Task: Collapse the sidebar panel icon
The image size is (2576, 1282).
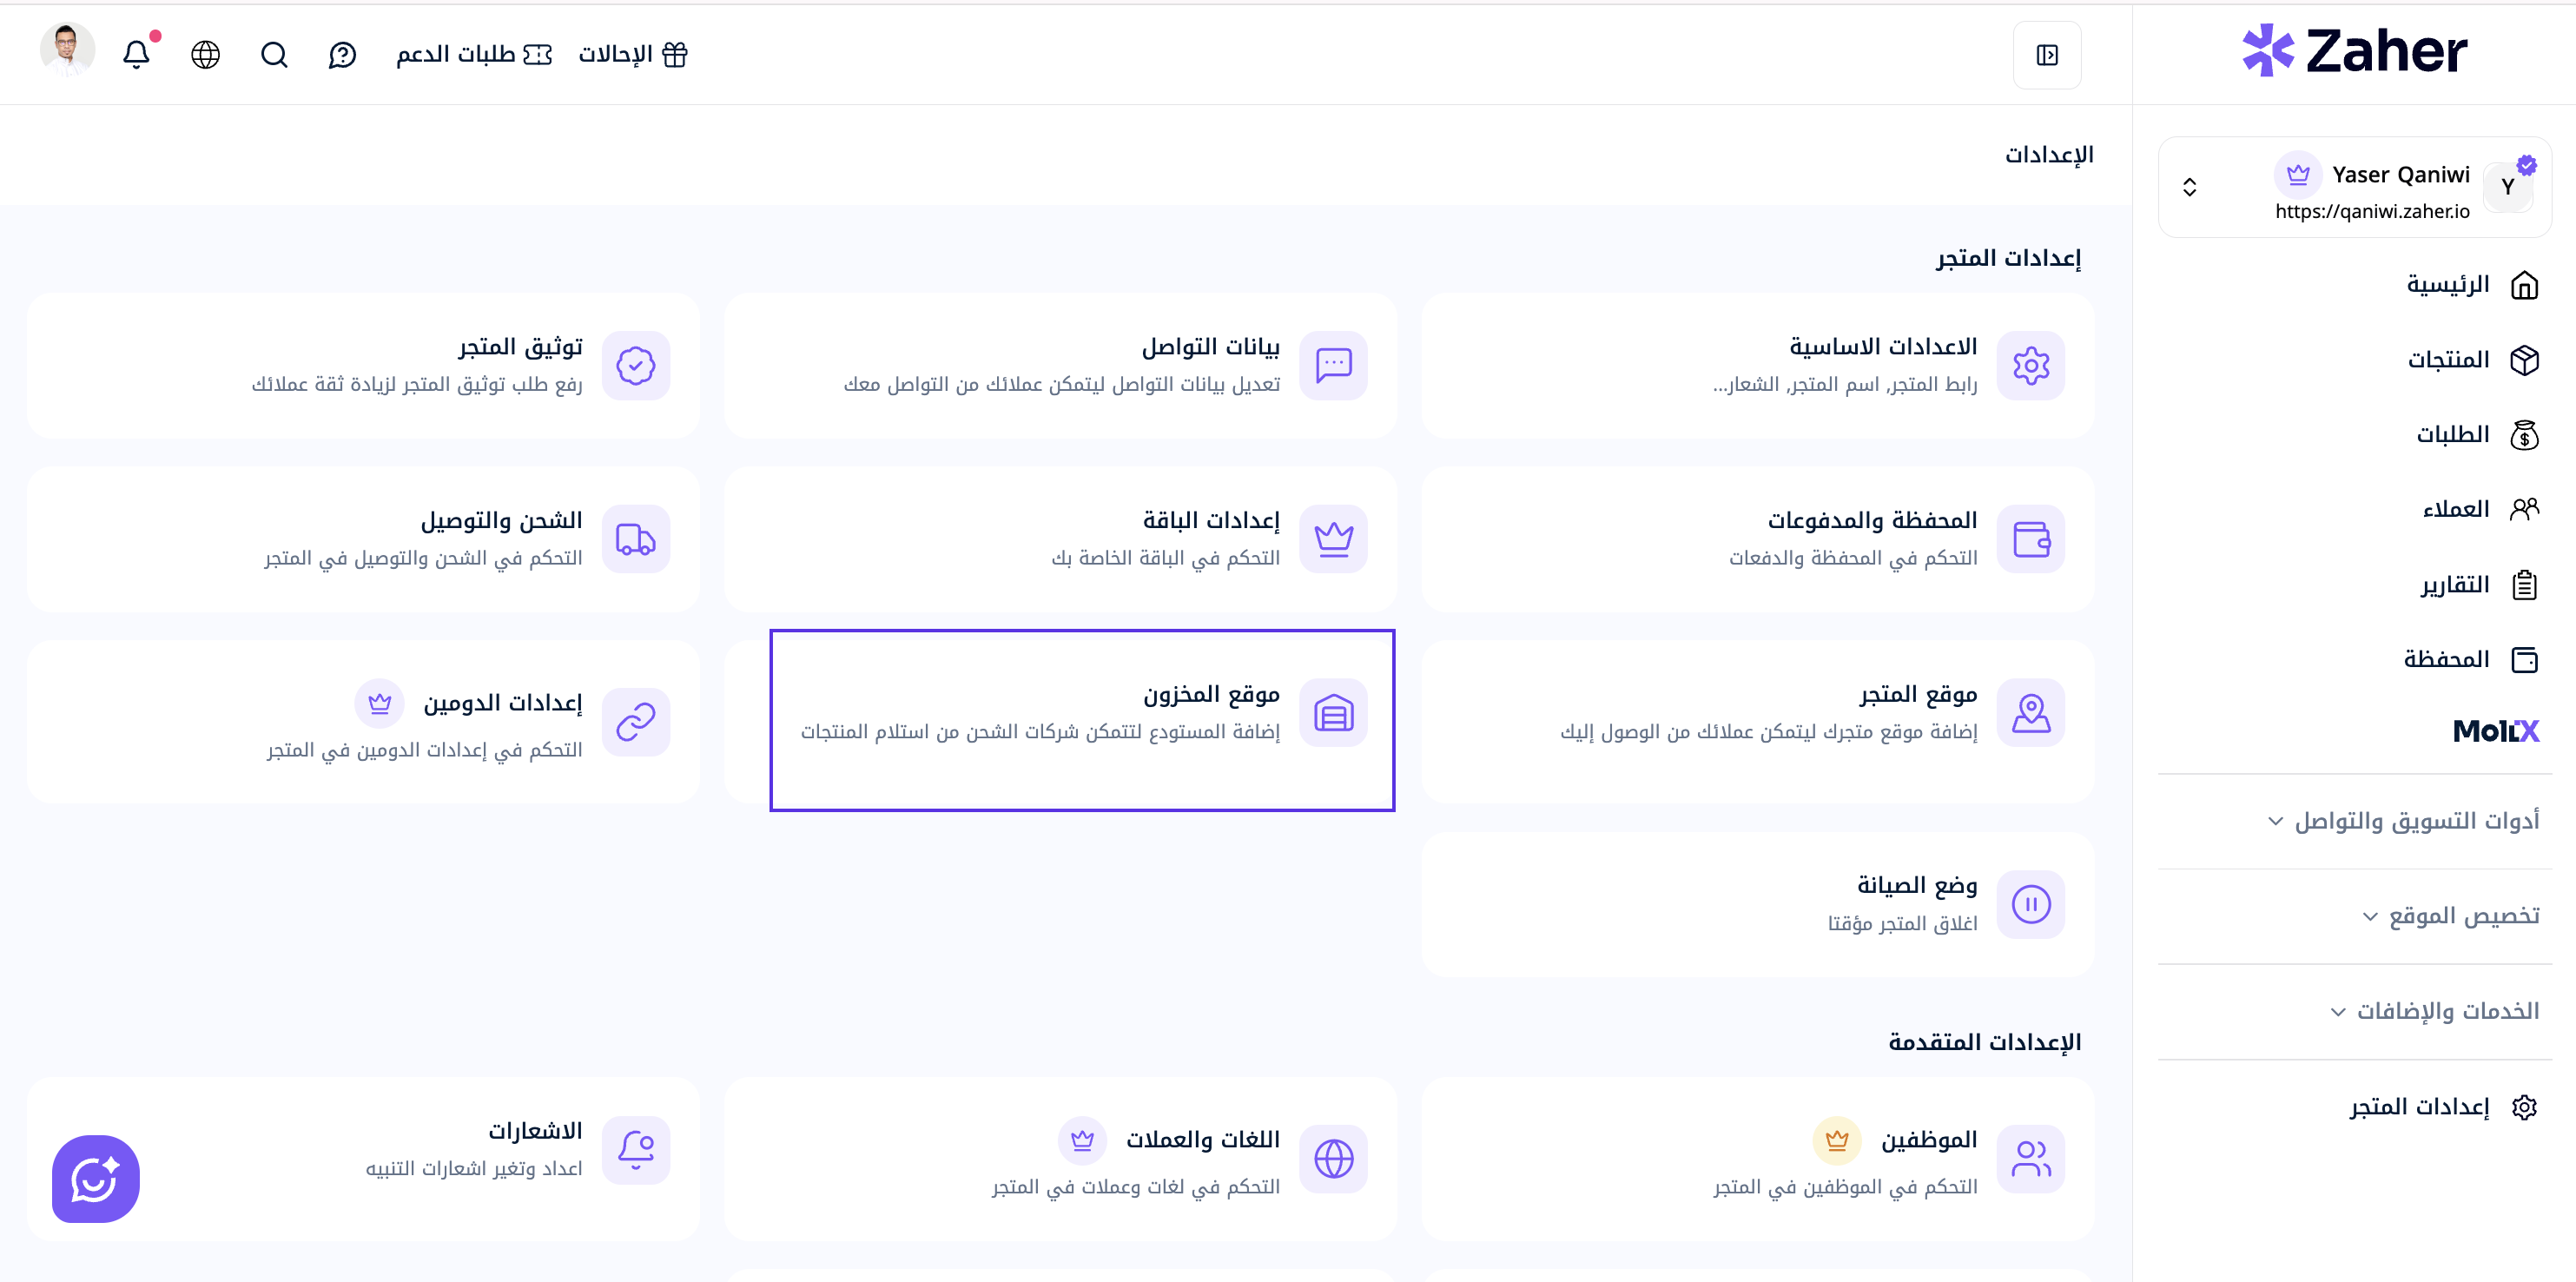Action: (2047, 55)
